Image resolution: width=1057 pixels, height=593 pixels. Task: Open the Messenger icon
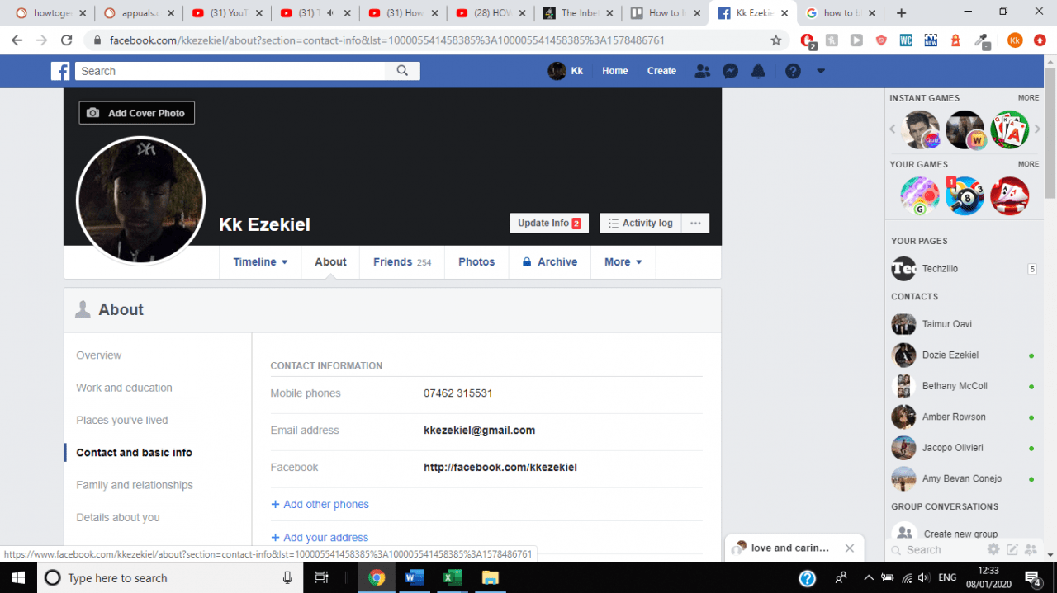pos(730,71)
